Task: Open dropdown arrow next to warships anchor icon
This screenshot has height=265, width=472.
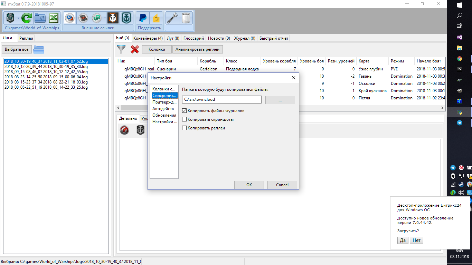Action: pyautogui.click(x=19, y=18)
